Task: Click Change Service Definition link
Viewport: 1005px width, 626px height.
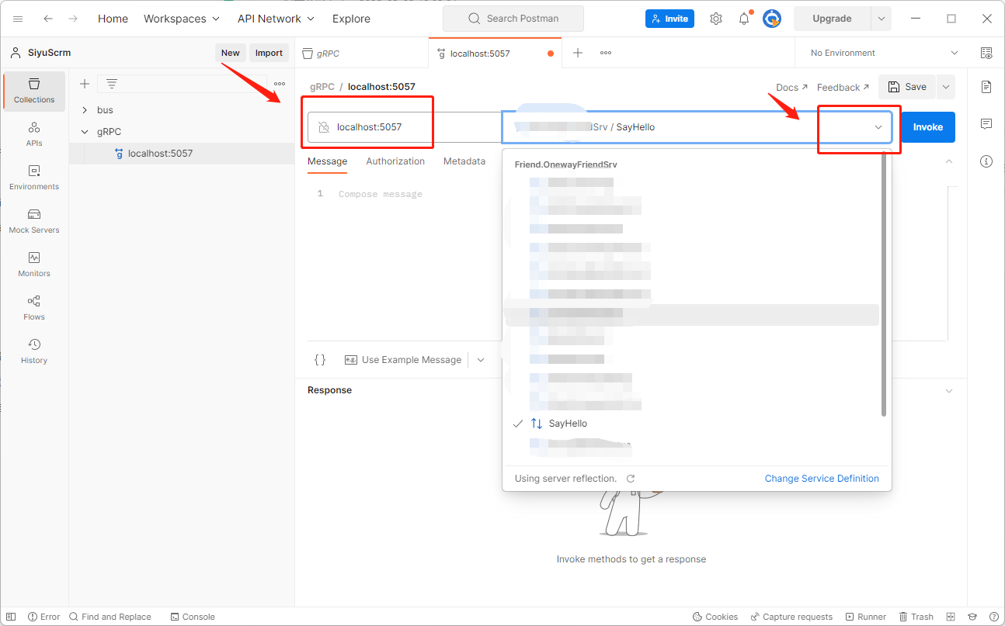Action: pyautogui.click(x=822, y=479)
